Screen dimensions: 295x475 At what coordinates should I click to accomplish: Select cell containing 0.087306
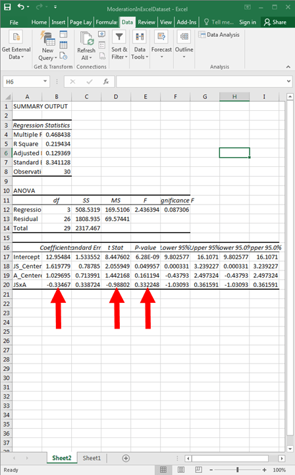[176, 210]
